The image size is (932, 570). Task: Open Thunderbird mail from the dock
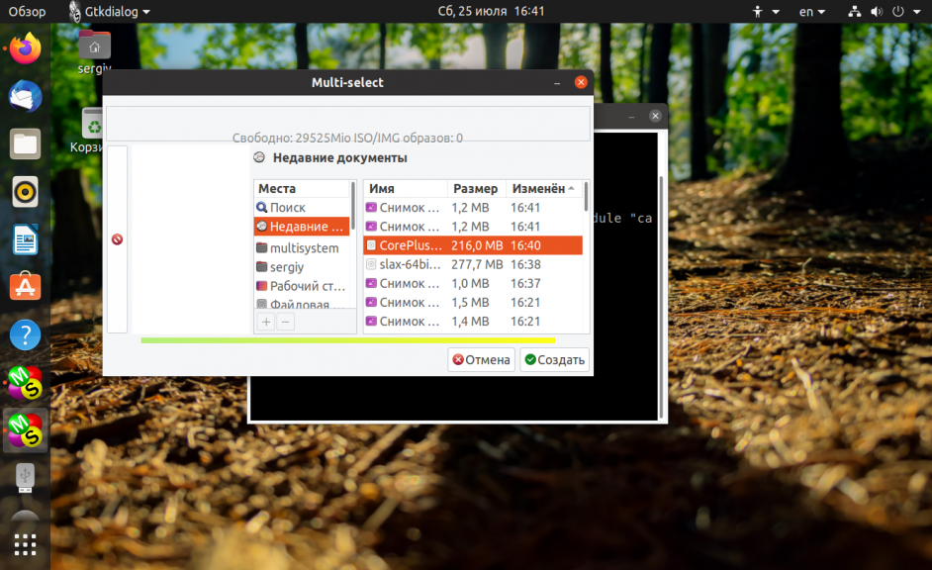coord(26,96)
